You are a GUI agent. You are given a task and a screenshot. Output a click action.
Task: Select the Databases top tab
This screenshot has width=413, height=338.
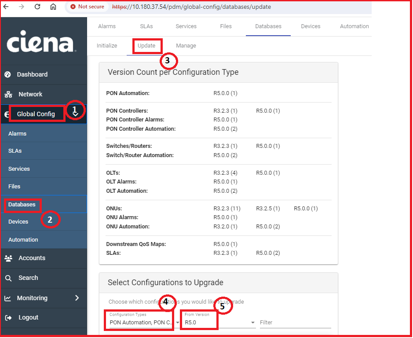(x=268, y=26)
